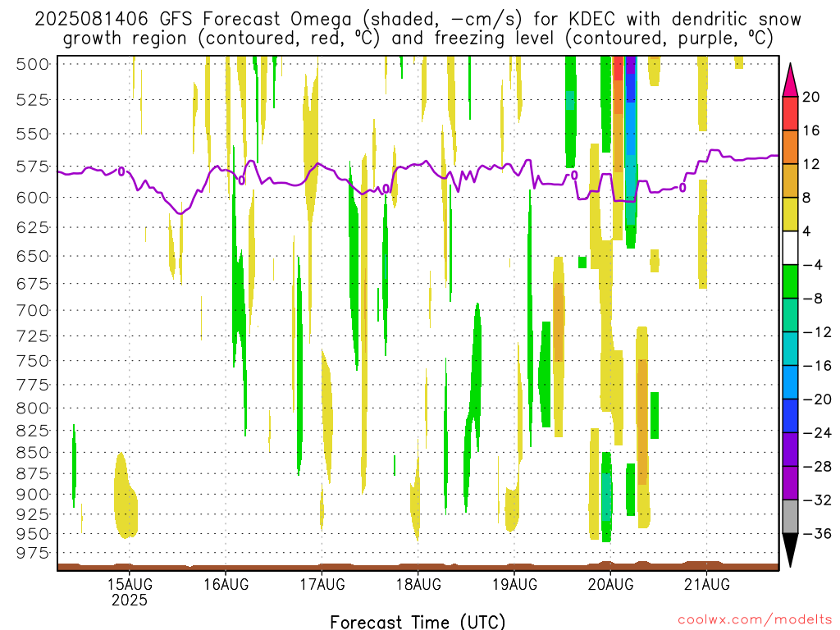Viewport: 840px width, 630px height.
Task: Click the 900 pressure level label
Action: click(x=33, y=495)
